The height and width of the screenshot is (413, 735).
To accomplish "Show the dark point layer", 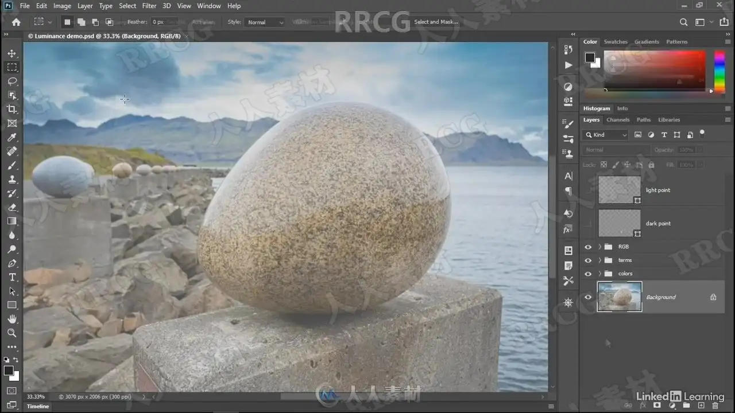I will tap(588, 223).
